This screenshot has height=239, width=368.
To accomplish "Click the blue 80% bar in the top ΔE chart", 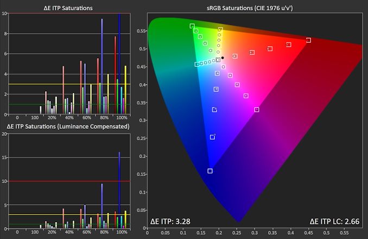I will [102, 67].
